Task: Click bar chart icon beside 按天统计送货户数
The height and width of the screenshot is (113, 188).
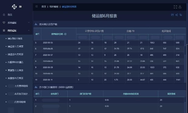Action: point(36,24)
